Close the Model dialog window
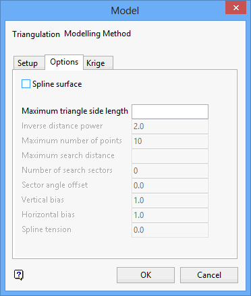The width and height of the screenshot is (251, 296). pyautogui.click(x=235, y=7)
